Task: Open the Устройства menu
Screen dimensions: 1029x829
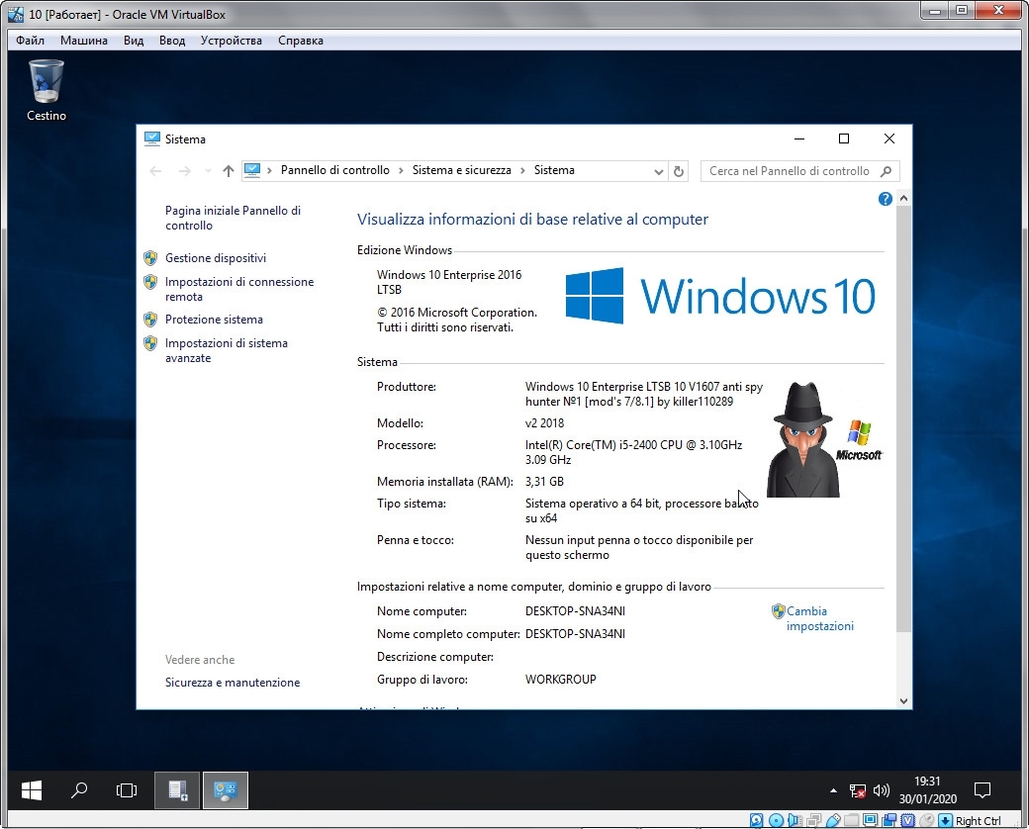Action: 231,41
